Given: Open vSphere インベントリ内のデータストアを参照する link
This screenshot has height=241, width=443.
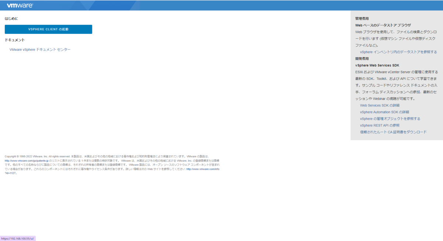Looking at the screenshot, I should pyautogui.click(x=398, y=52).
